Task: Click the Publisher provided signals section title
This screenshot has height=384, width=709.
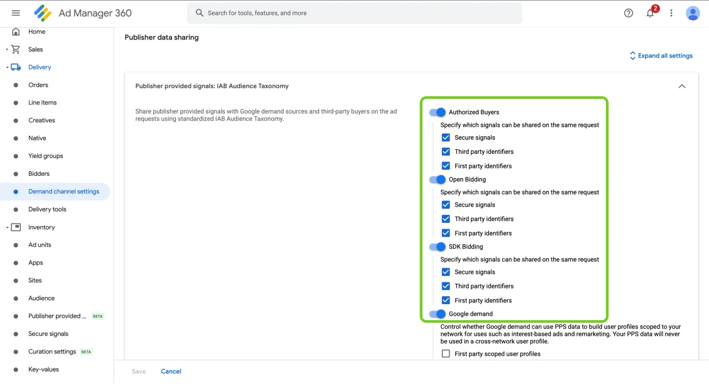Action: tap(212, 87)
